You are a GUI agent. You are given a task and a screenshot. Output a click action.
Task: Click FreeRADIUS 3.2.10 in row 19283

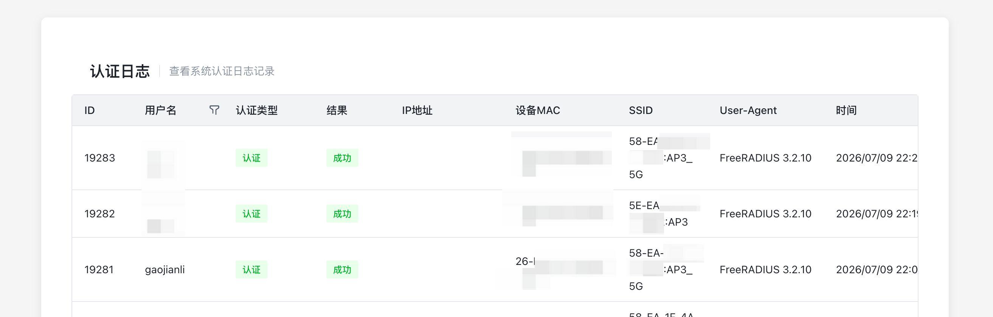pyautogui.click(x=765, y=158)
